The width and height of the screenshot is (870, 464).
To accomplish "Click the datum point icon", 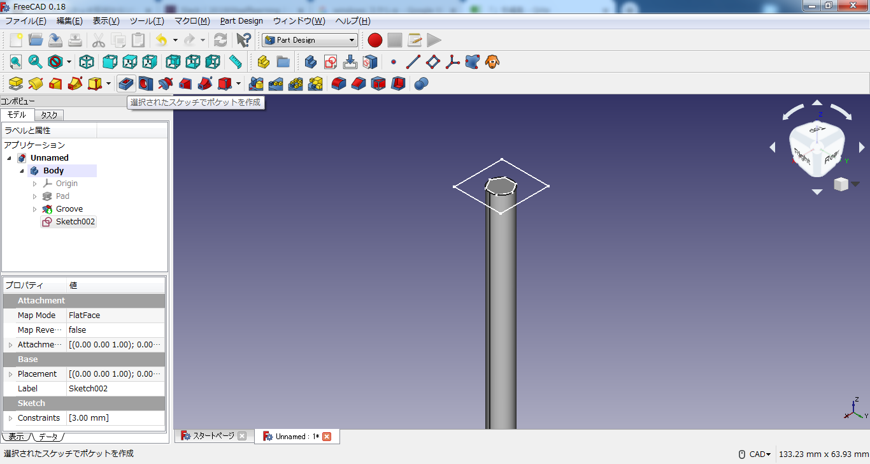I will (394, 62).
